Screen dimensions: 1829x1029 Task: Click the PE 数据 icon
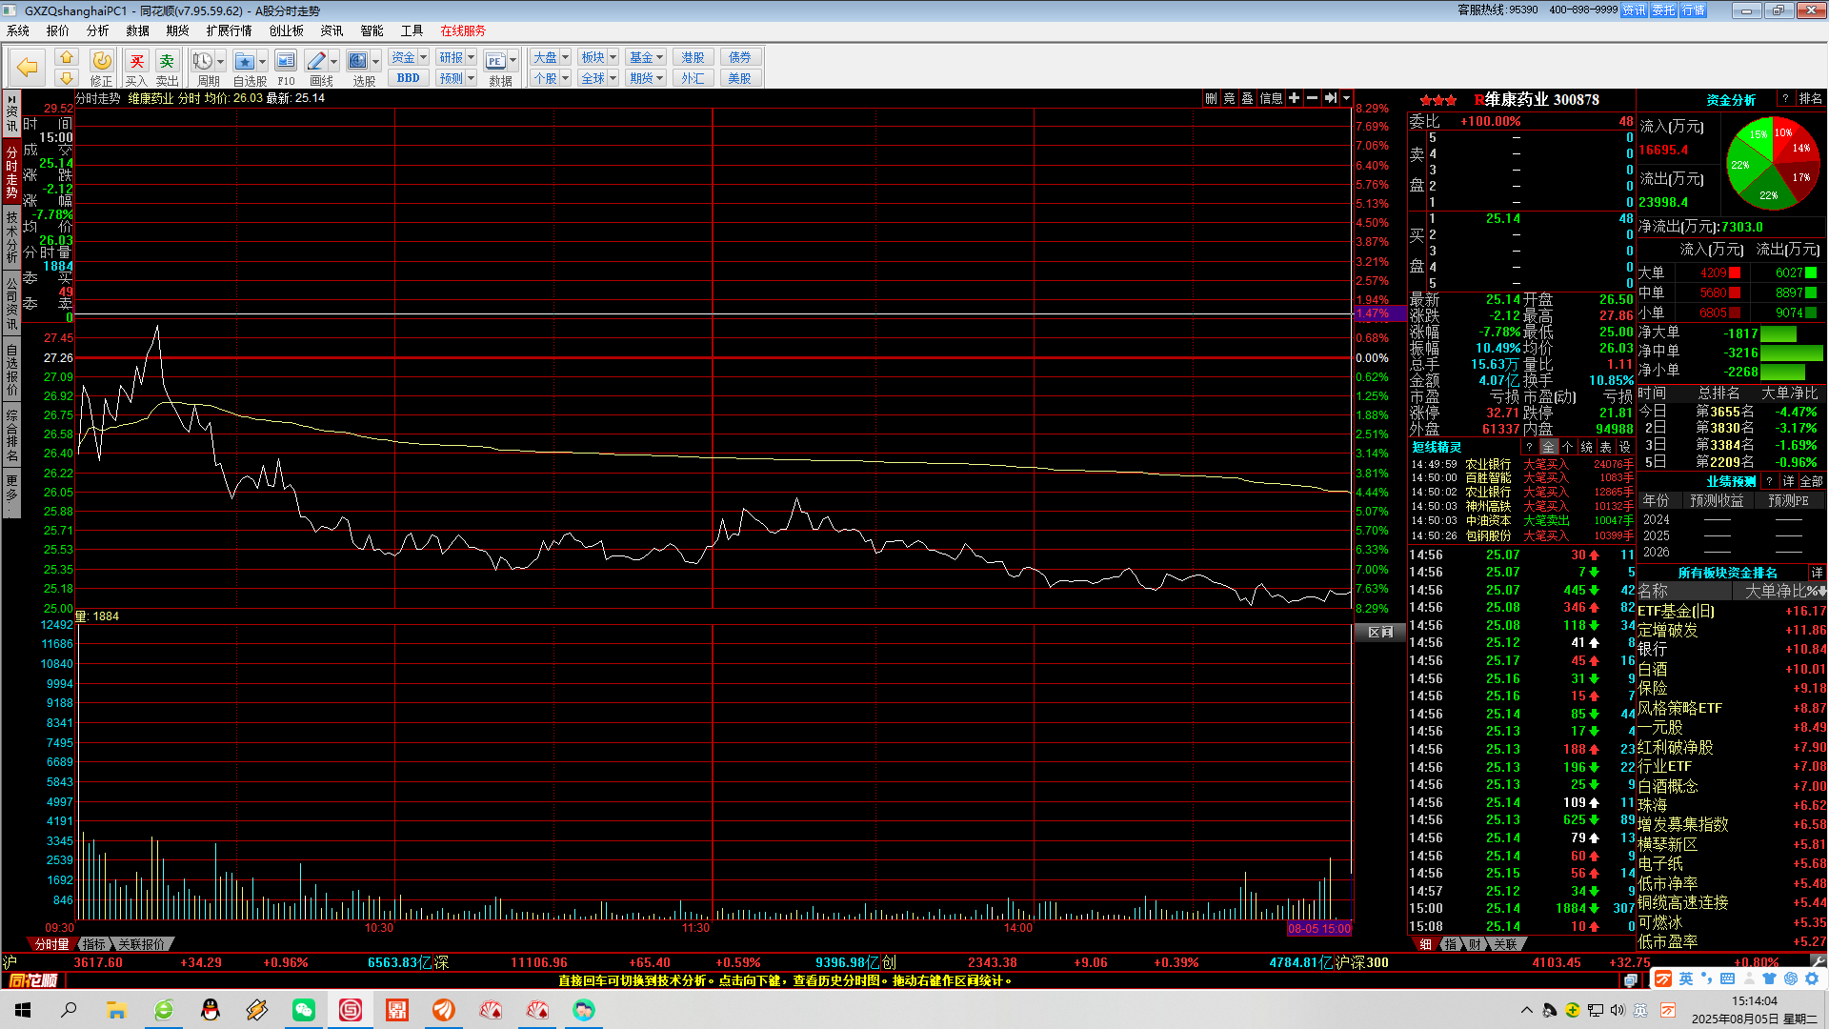tap(495, 61)
